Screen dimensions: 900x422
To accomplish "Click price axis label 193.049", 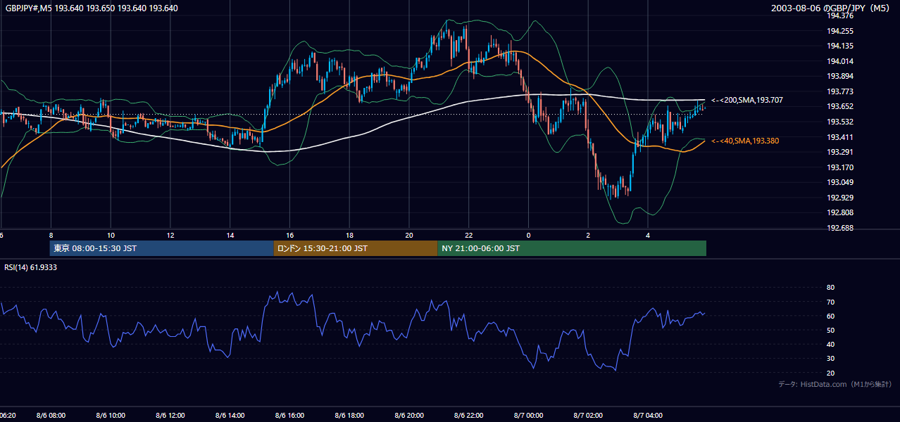I will 840,182.
